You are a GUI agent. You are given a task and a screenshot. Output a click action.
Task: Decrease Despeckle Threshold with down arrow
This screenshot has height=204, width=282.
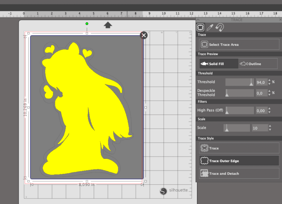269,95
